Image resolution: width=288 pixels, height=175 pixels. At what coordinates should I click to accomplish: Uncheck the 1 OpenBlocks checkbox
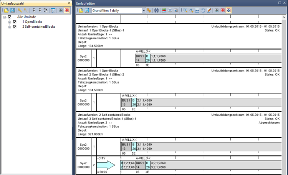(x=15, y=22)
